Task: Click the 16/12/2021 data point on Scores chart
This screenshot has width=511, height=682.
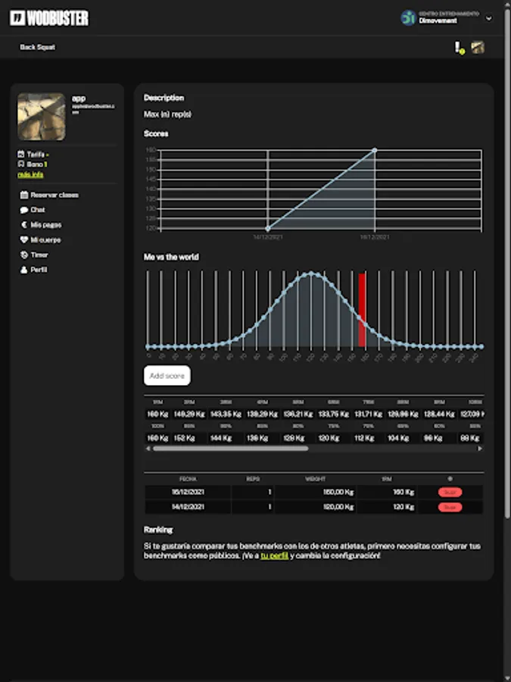Action: (x=375, y=150)
